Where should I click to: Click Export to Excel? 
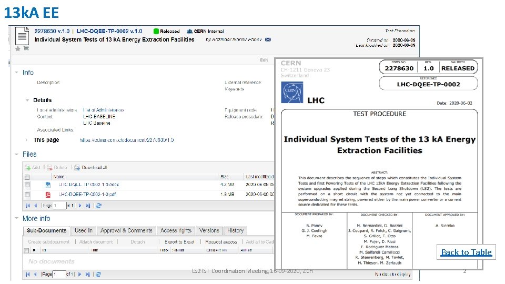pos(179,242)
